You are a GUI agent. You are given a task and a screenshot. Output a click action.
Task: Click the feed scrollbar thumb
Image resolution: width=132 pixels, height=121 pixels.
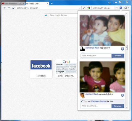[126, 48]
